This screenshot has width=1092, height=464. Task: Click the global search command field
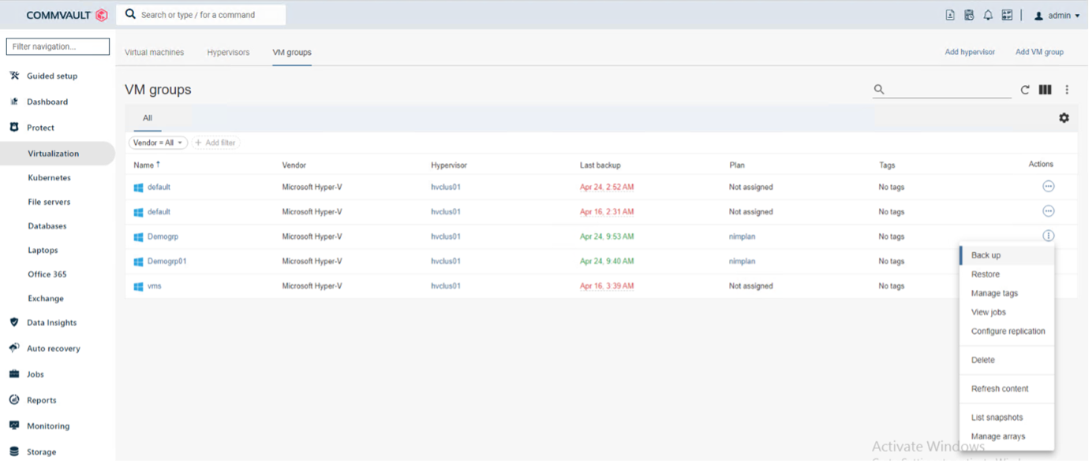click(x=201, y=14)
